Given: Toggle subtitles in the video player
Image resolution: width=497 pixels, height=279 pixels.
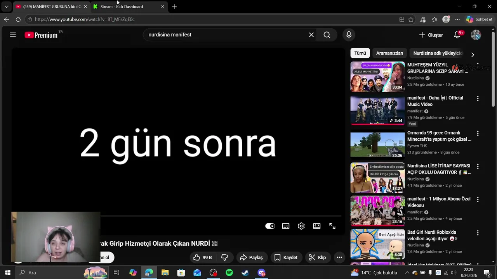Looking at the screenshot, I should (x=286, y=226).
